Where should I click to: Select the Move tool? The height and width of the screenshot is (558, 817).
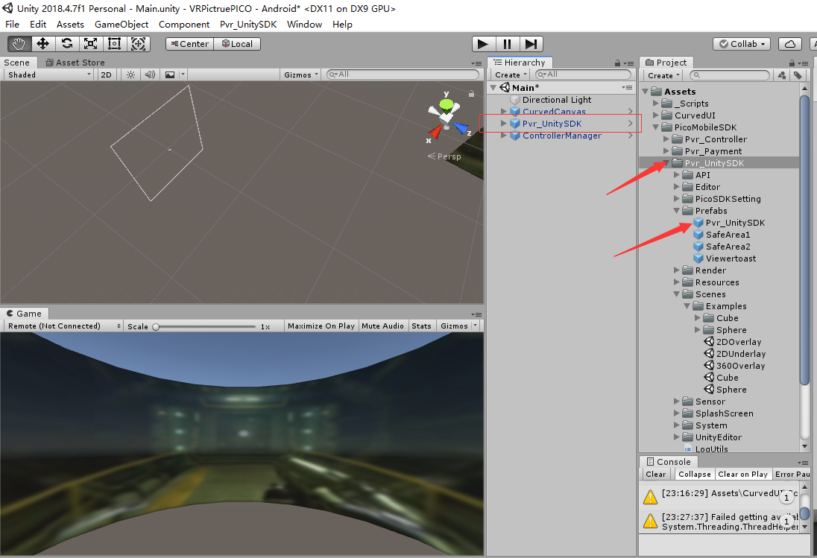pos(42,43)
